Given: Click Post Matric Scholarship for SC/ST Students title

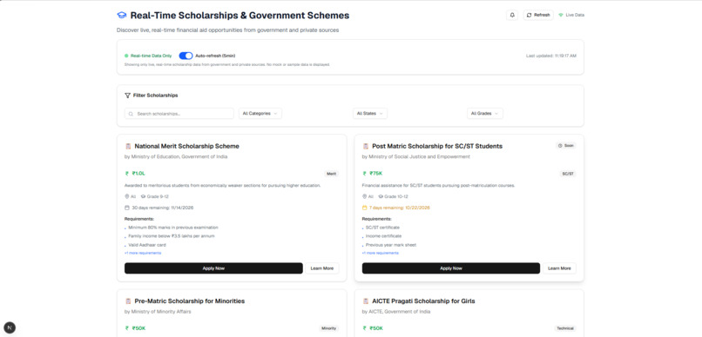Looking at the screenshot, I should pyautogui.click(x=437, y=146).
